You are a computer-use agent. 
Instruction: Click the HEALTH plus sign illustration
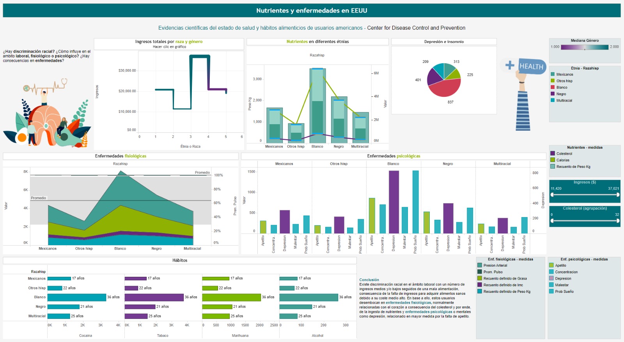point(523,94)
